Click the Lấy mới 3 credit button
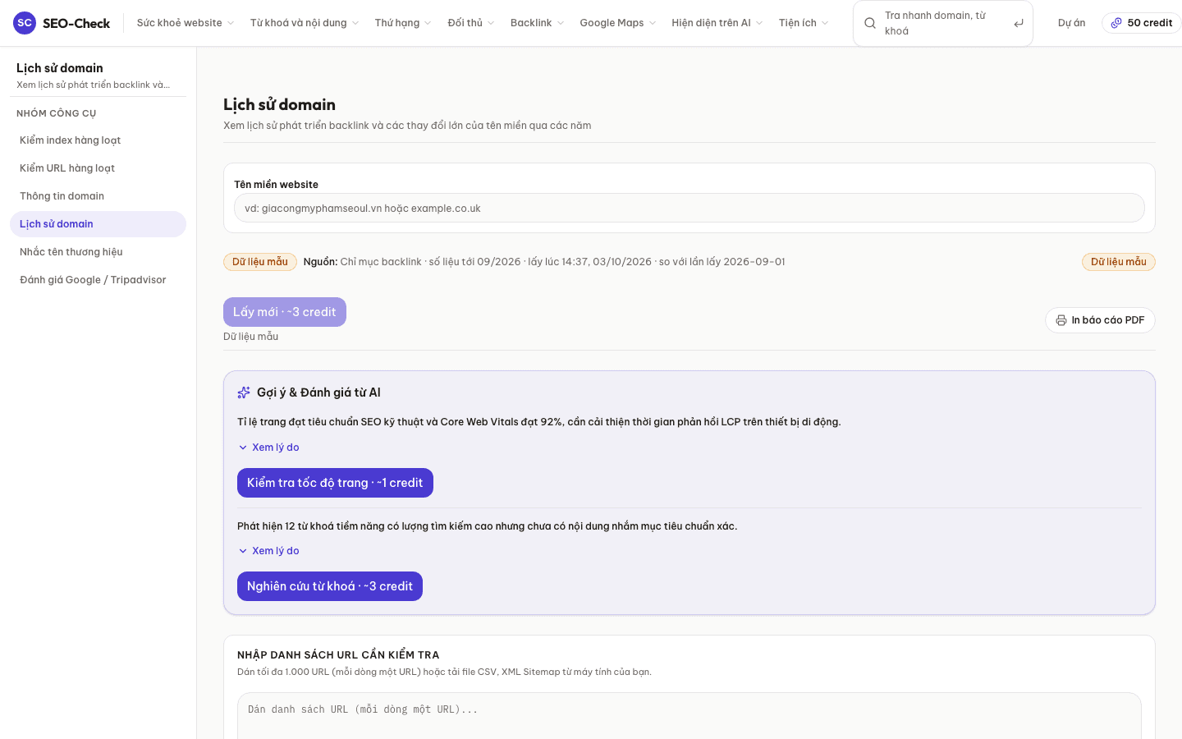 (x=285, y=312)
